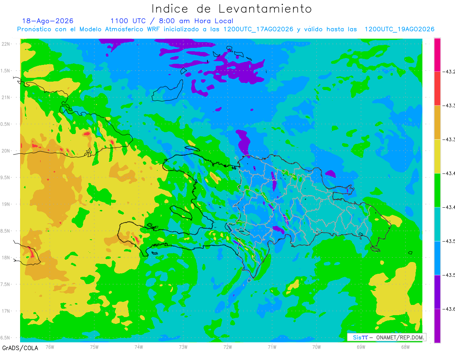
Task: Select the yellow color bar segment
Action: tap(437, 156)
